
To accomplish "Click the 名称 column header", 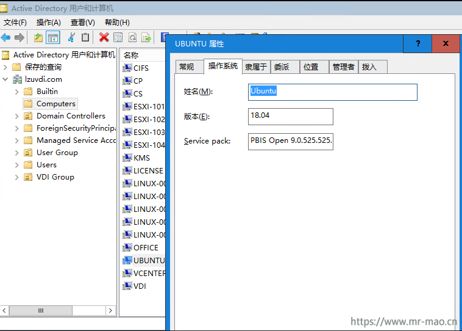I will [143, 55].
